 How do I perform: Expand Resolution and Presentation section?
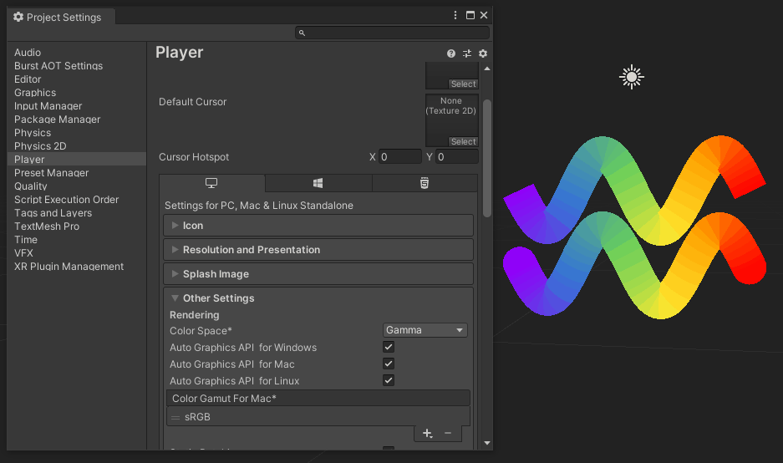coord(318,250)
